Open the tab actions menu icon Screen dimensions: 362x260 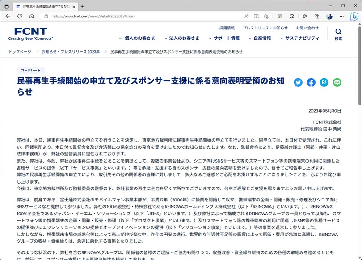tap(7, 7)
